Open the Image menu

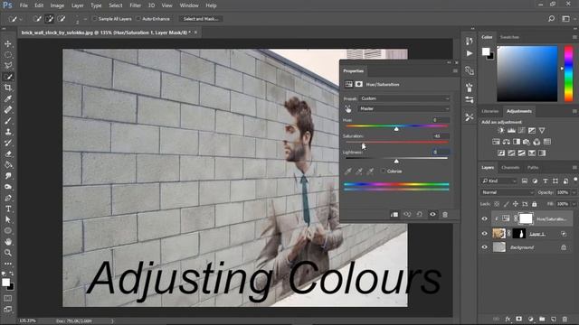click(x=57, y=5)
